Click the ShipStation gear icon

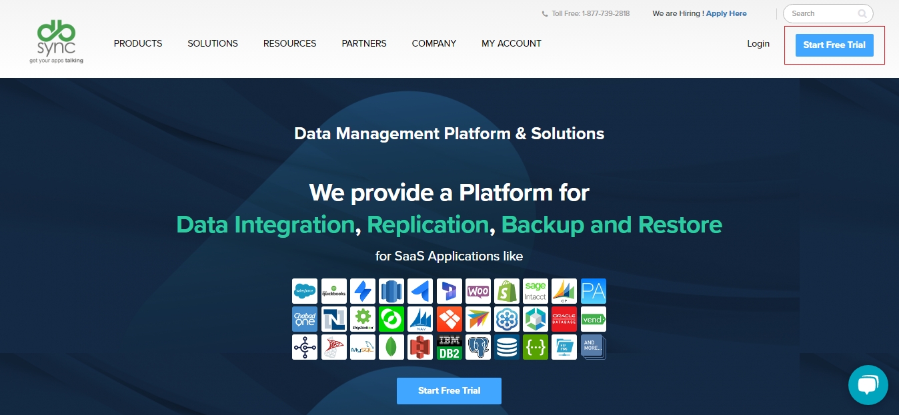363,319
